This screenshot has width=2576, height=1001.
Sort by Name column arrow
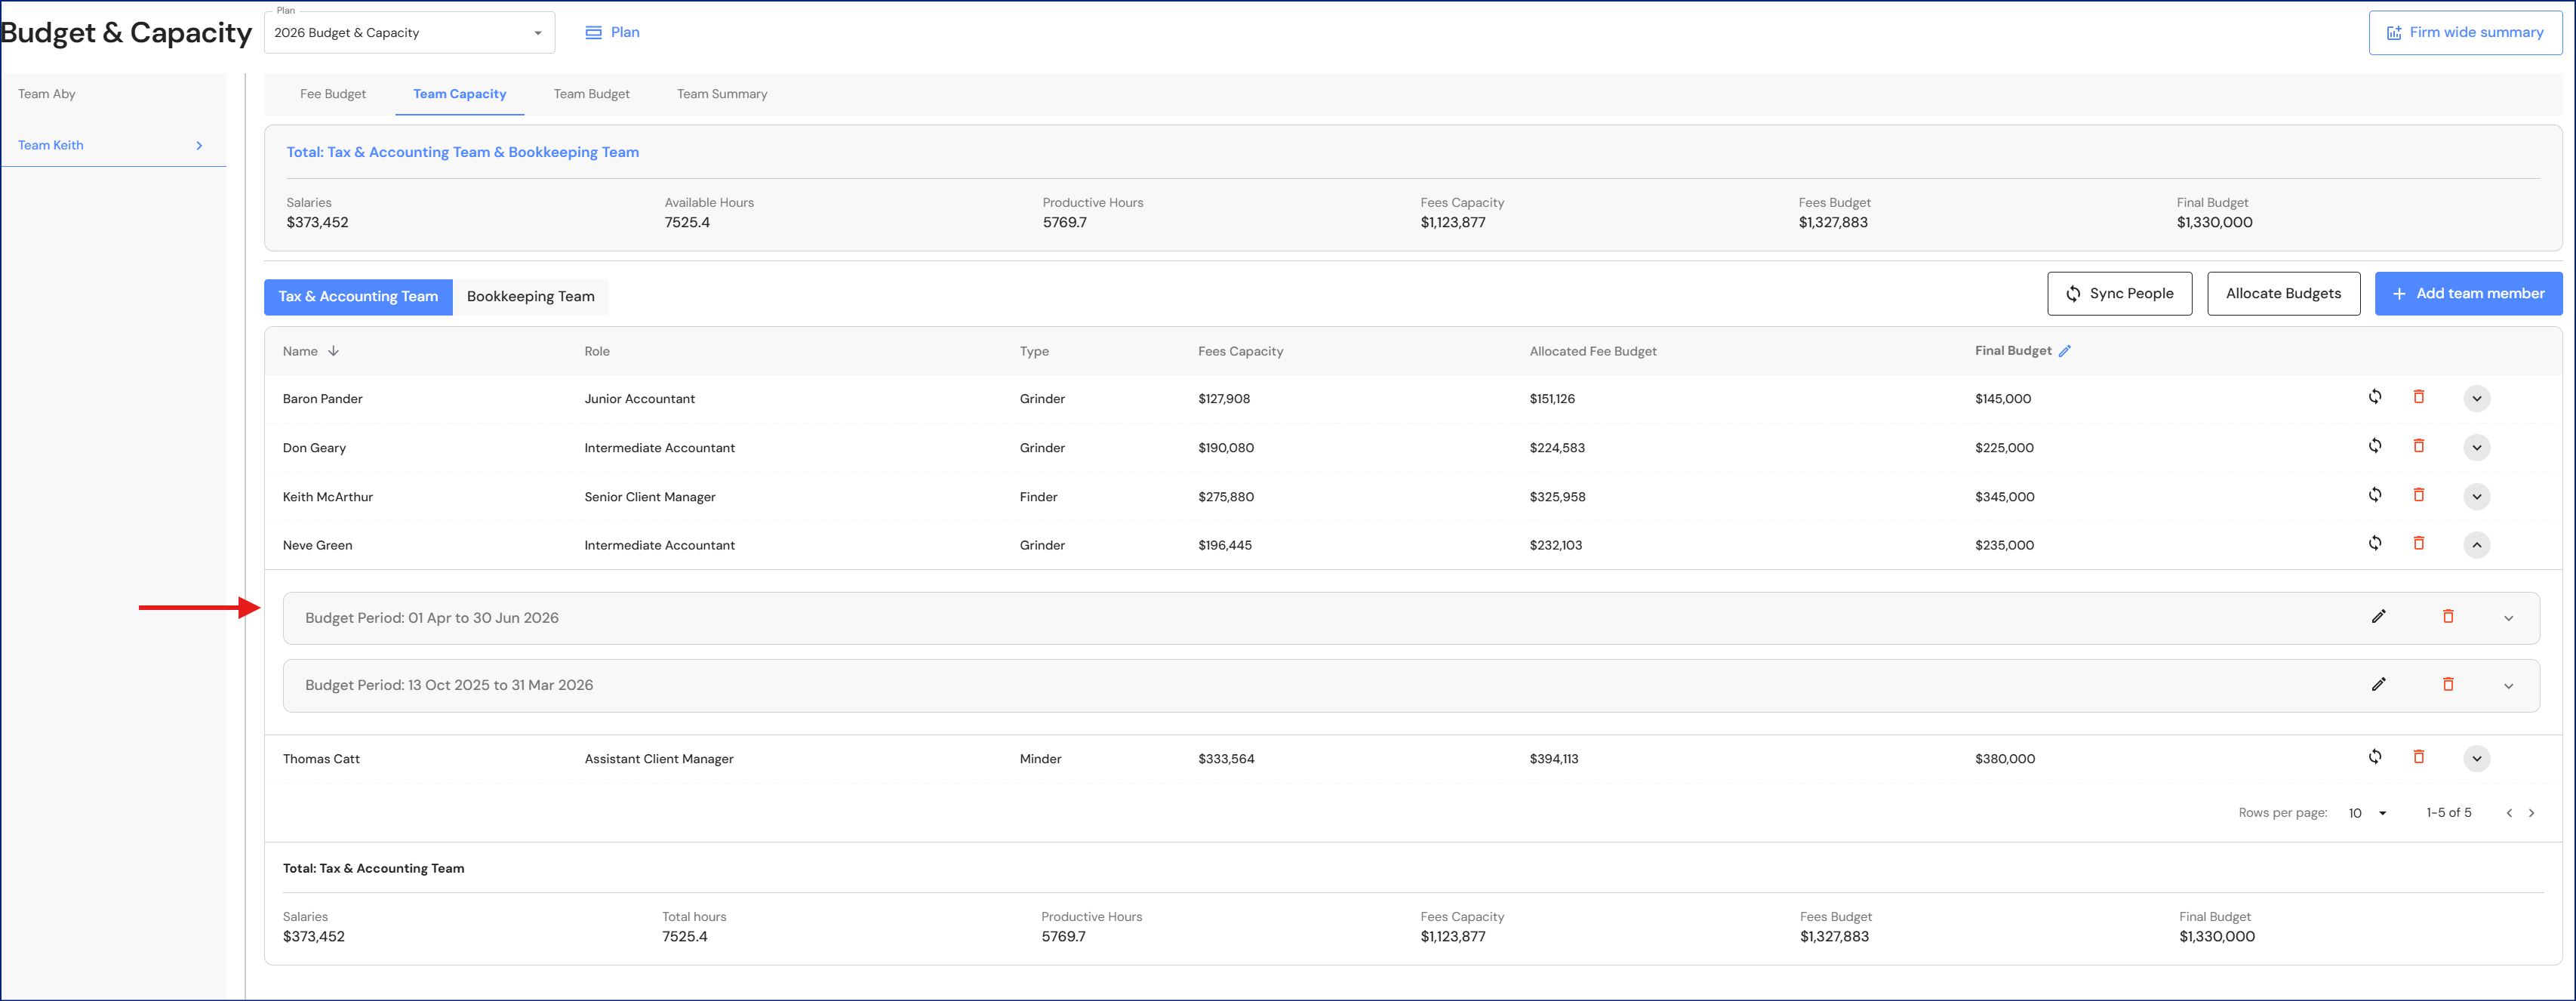tap(333, 351)
